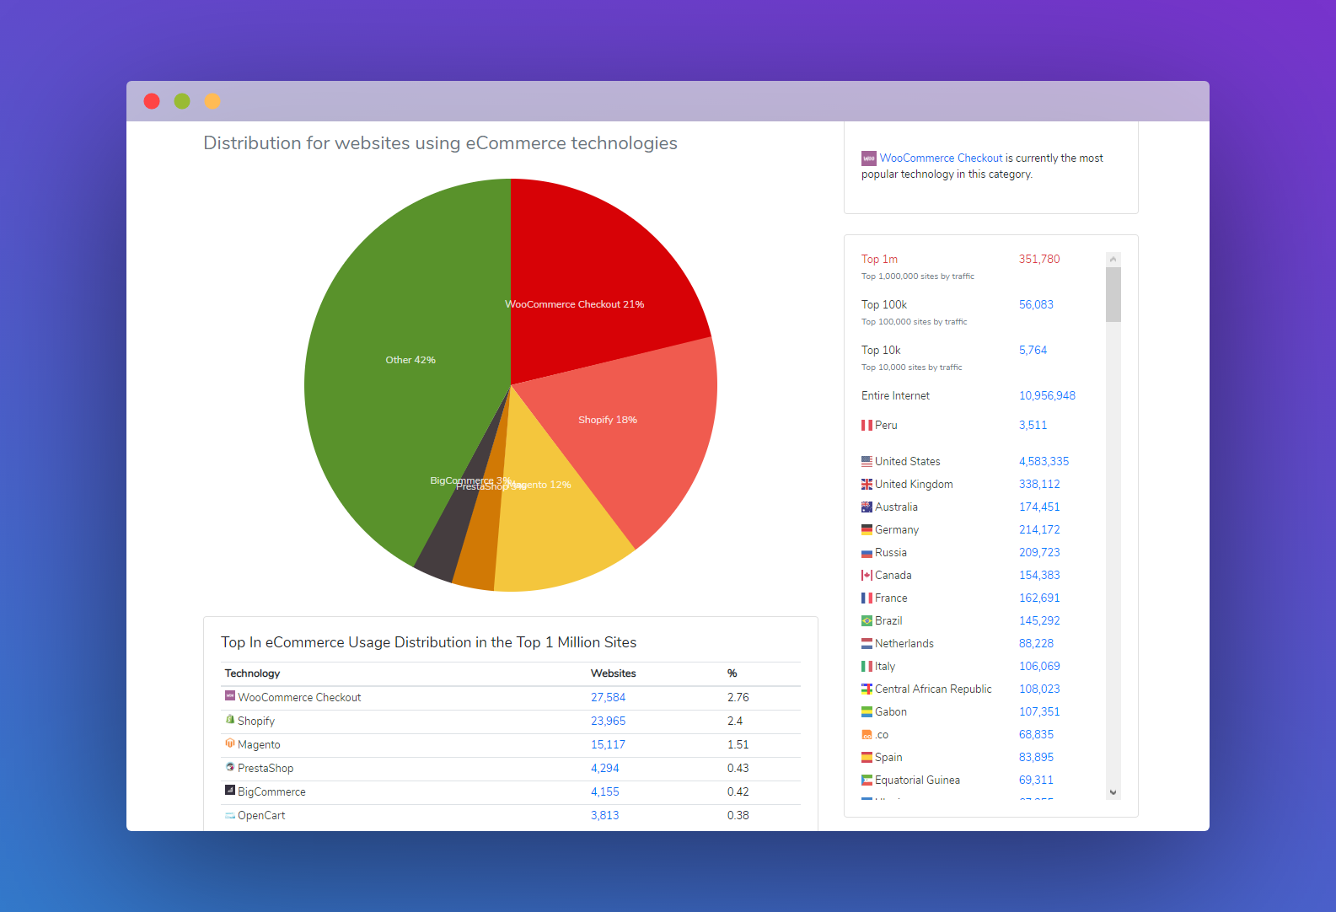
Task: Click the WooCommerce icon in the info box
Action: [x=868, y=158]
